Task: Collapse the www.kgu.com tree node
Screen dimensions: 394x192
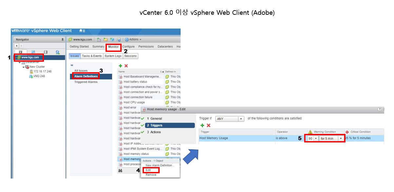Action: (16, 57)
